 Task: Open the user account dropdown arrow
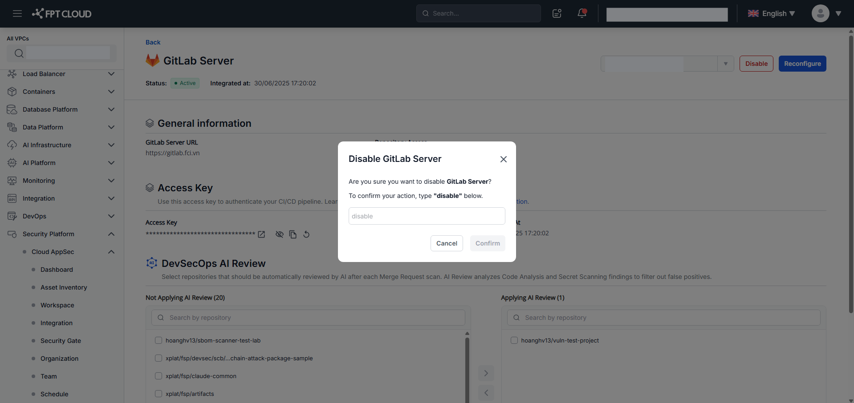click(838, 13)
